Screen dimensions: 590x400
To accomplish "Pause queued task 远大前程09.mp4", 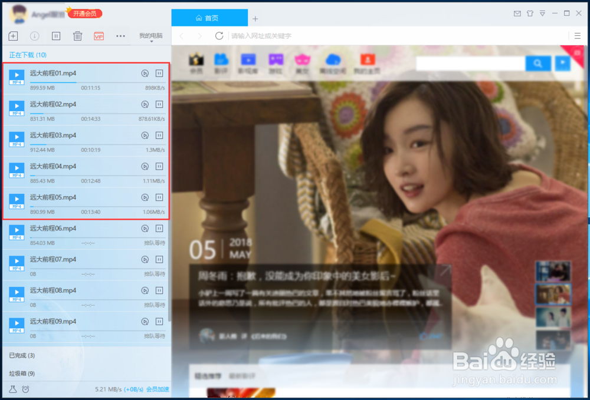I will tap(159, 322).
